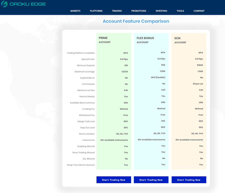Image resolution: width=225 pixels, height=193 pixels.
Task: Click the Oroku Edge logo icon
Action: [x=4, y=4]
